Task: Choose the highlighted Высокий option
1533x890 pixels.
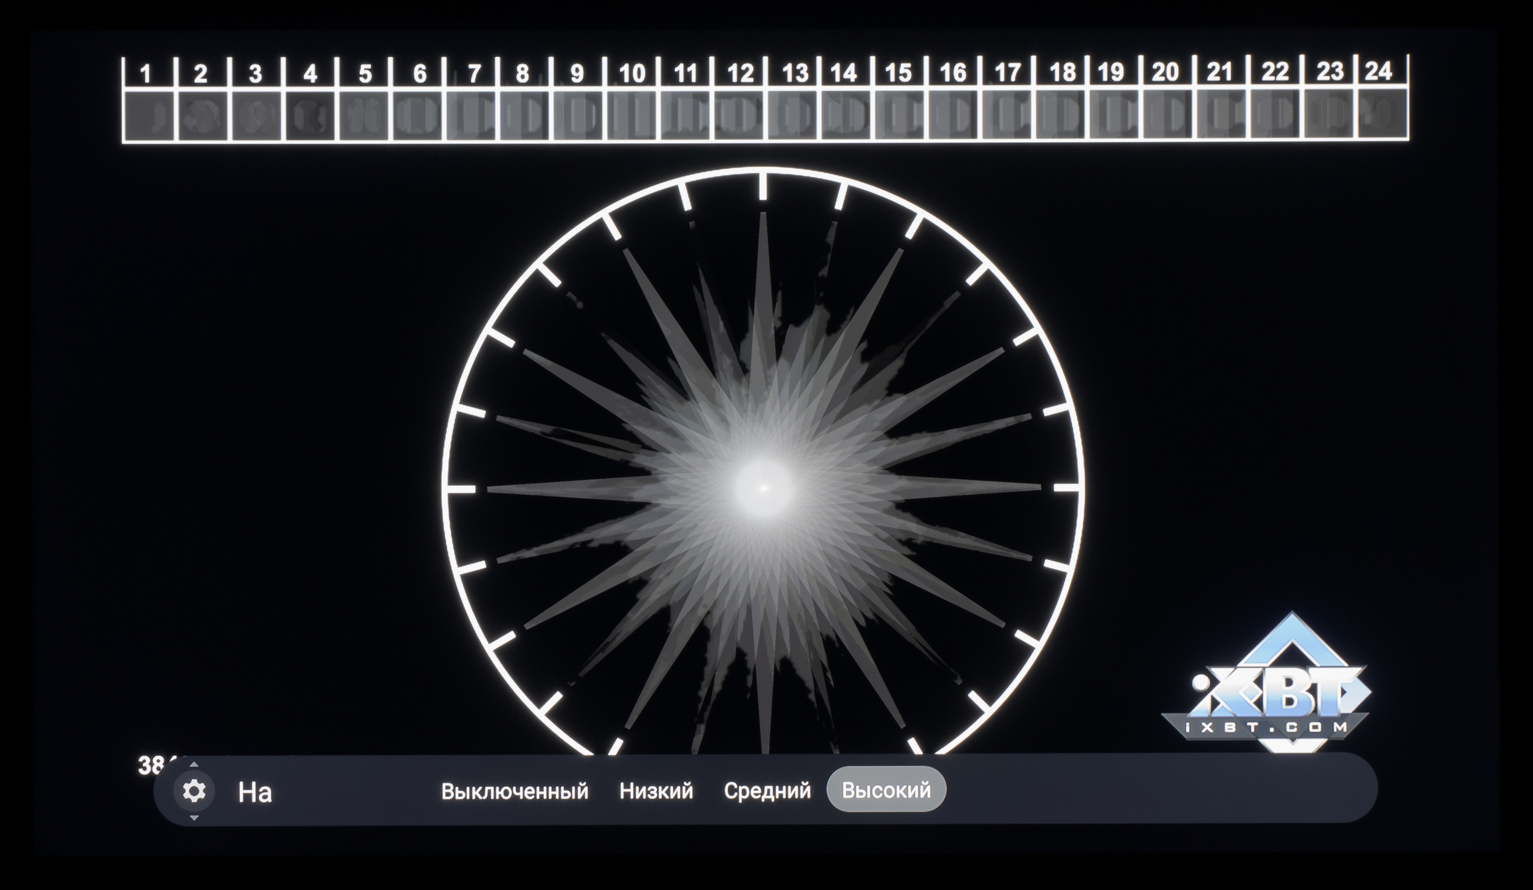Action: click(886, 790)
